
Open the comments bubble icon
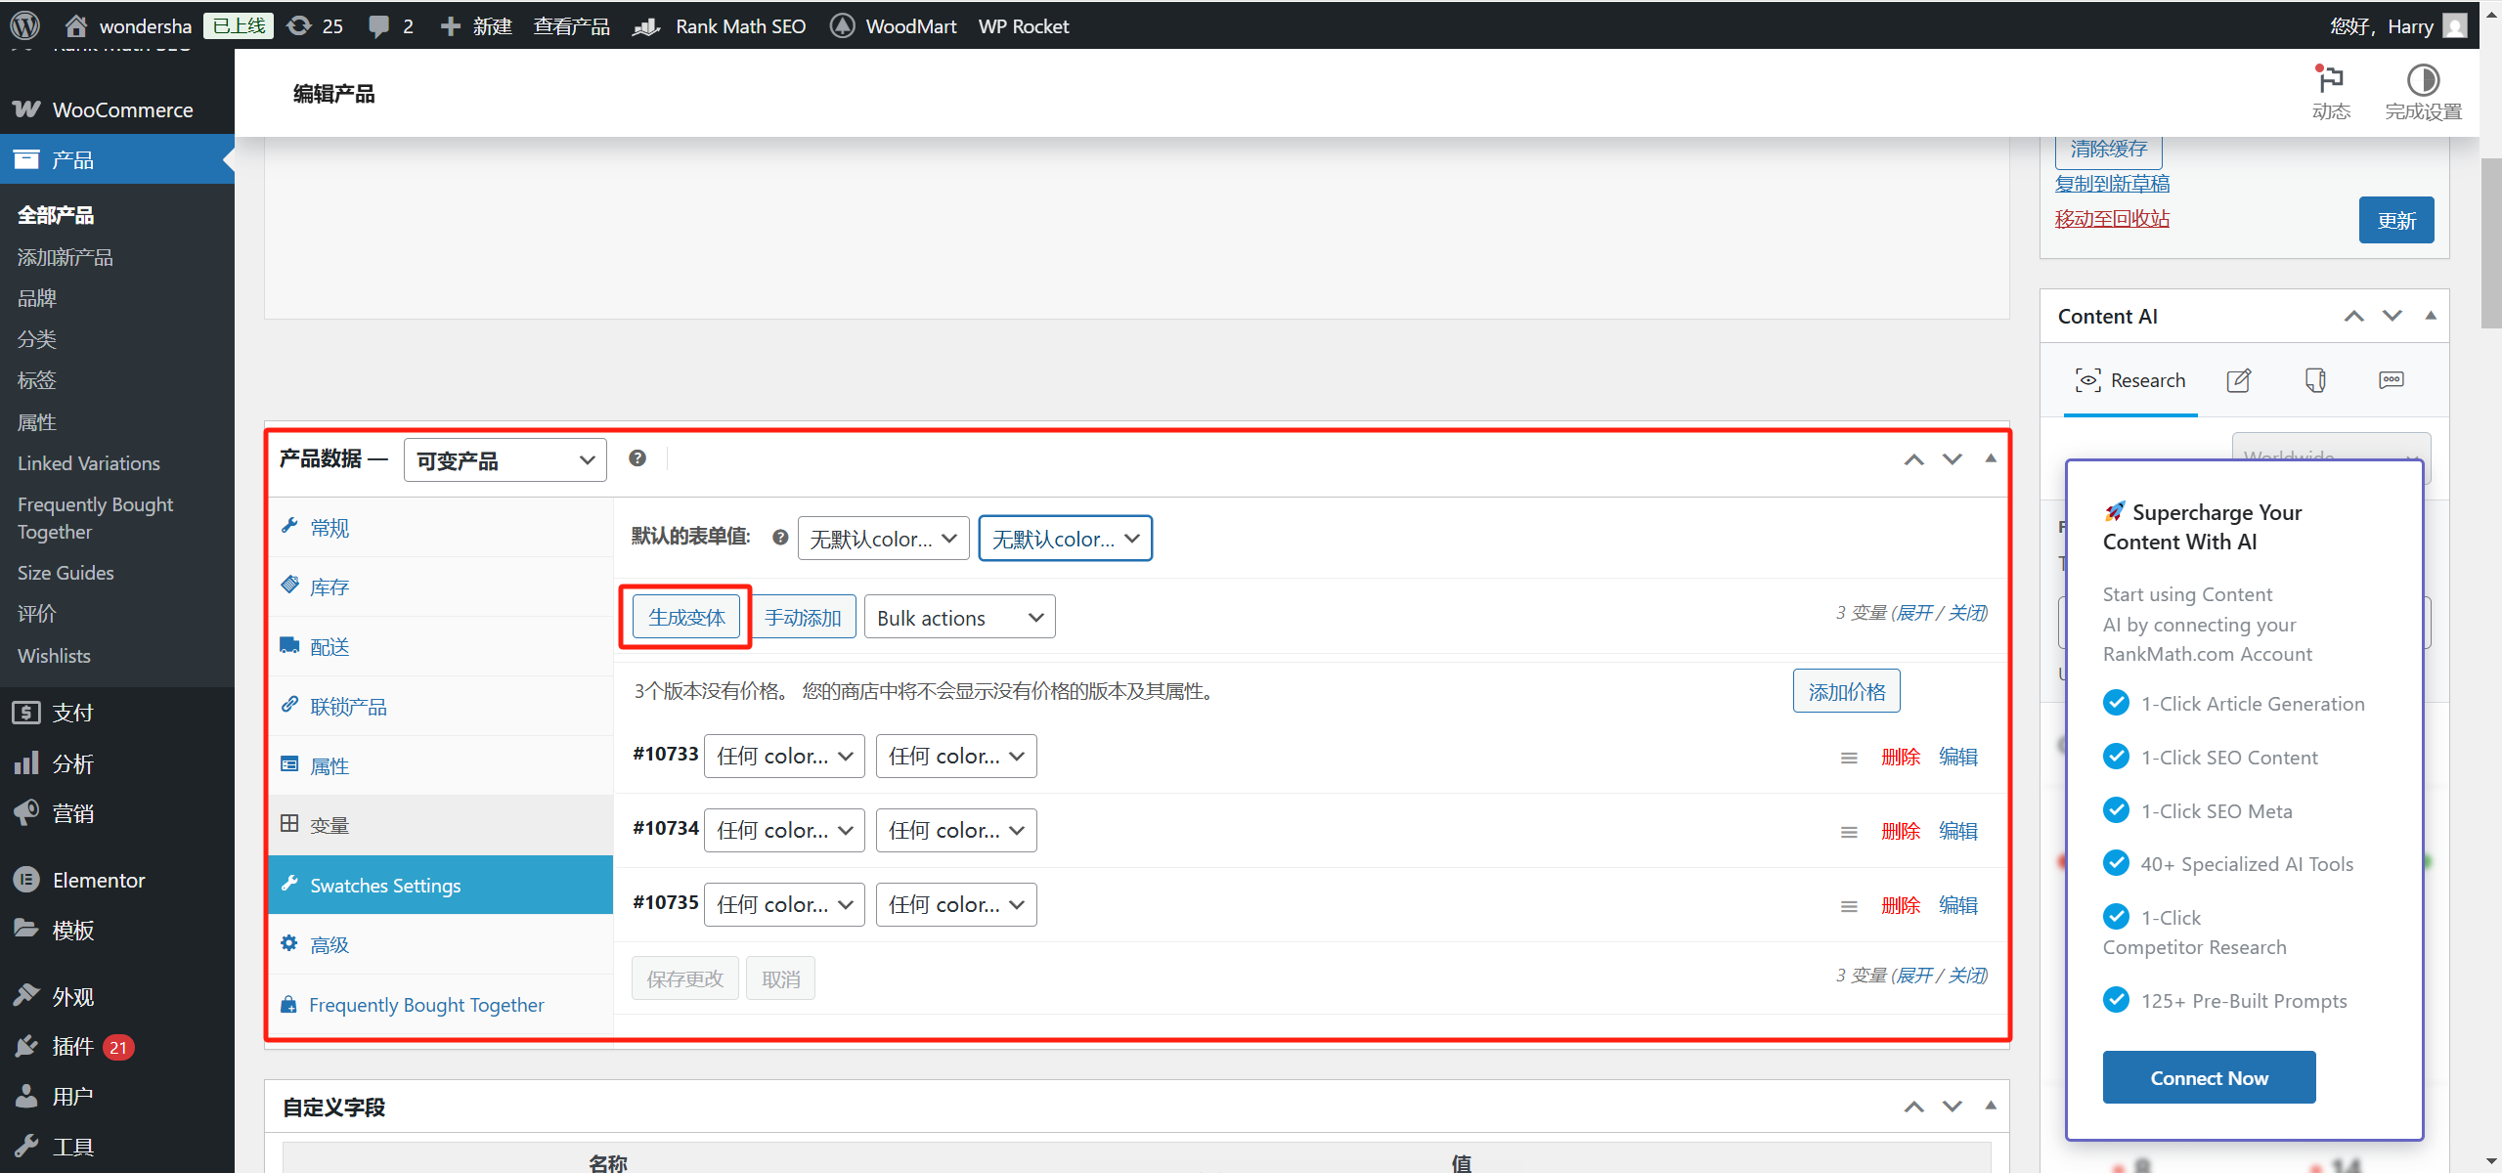click(x=378, y=26)
